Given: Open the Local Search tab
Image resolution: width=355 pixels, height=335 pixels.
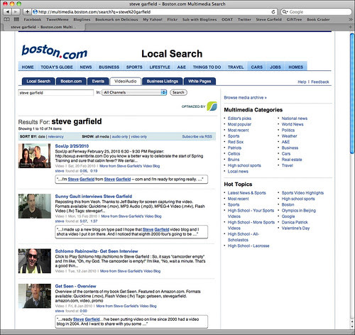Looking at the screenshot, I should [x=38, y=81].
